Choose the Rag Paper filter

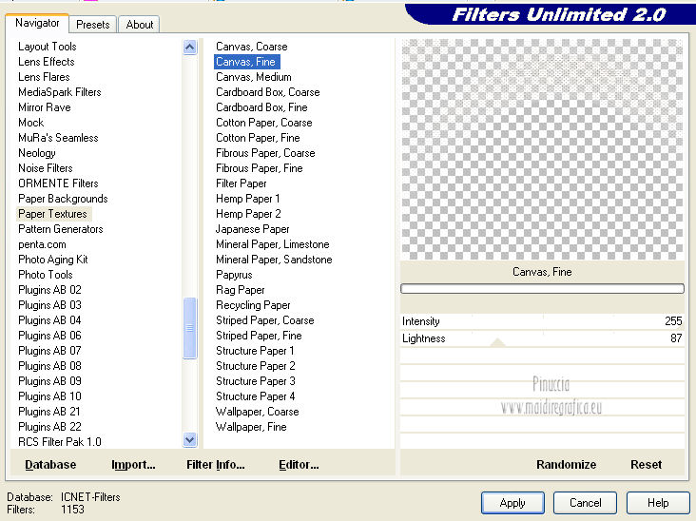tap(241, 290)
